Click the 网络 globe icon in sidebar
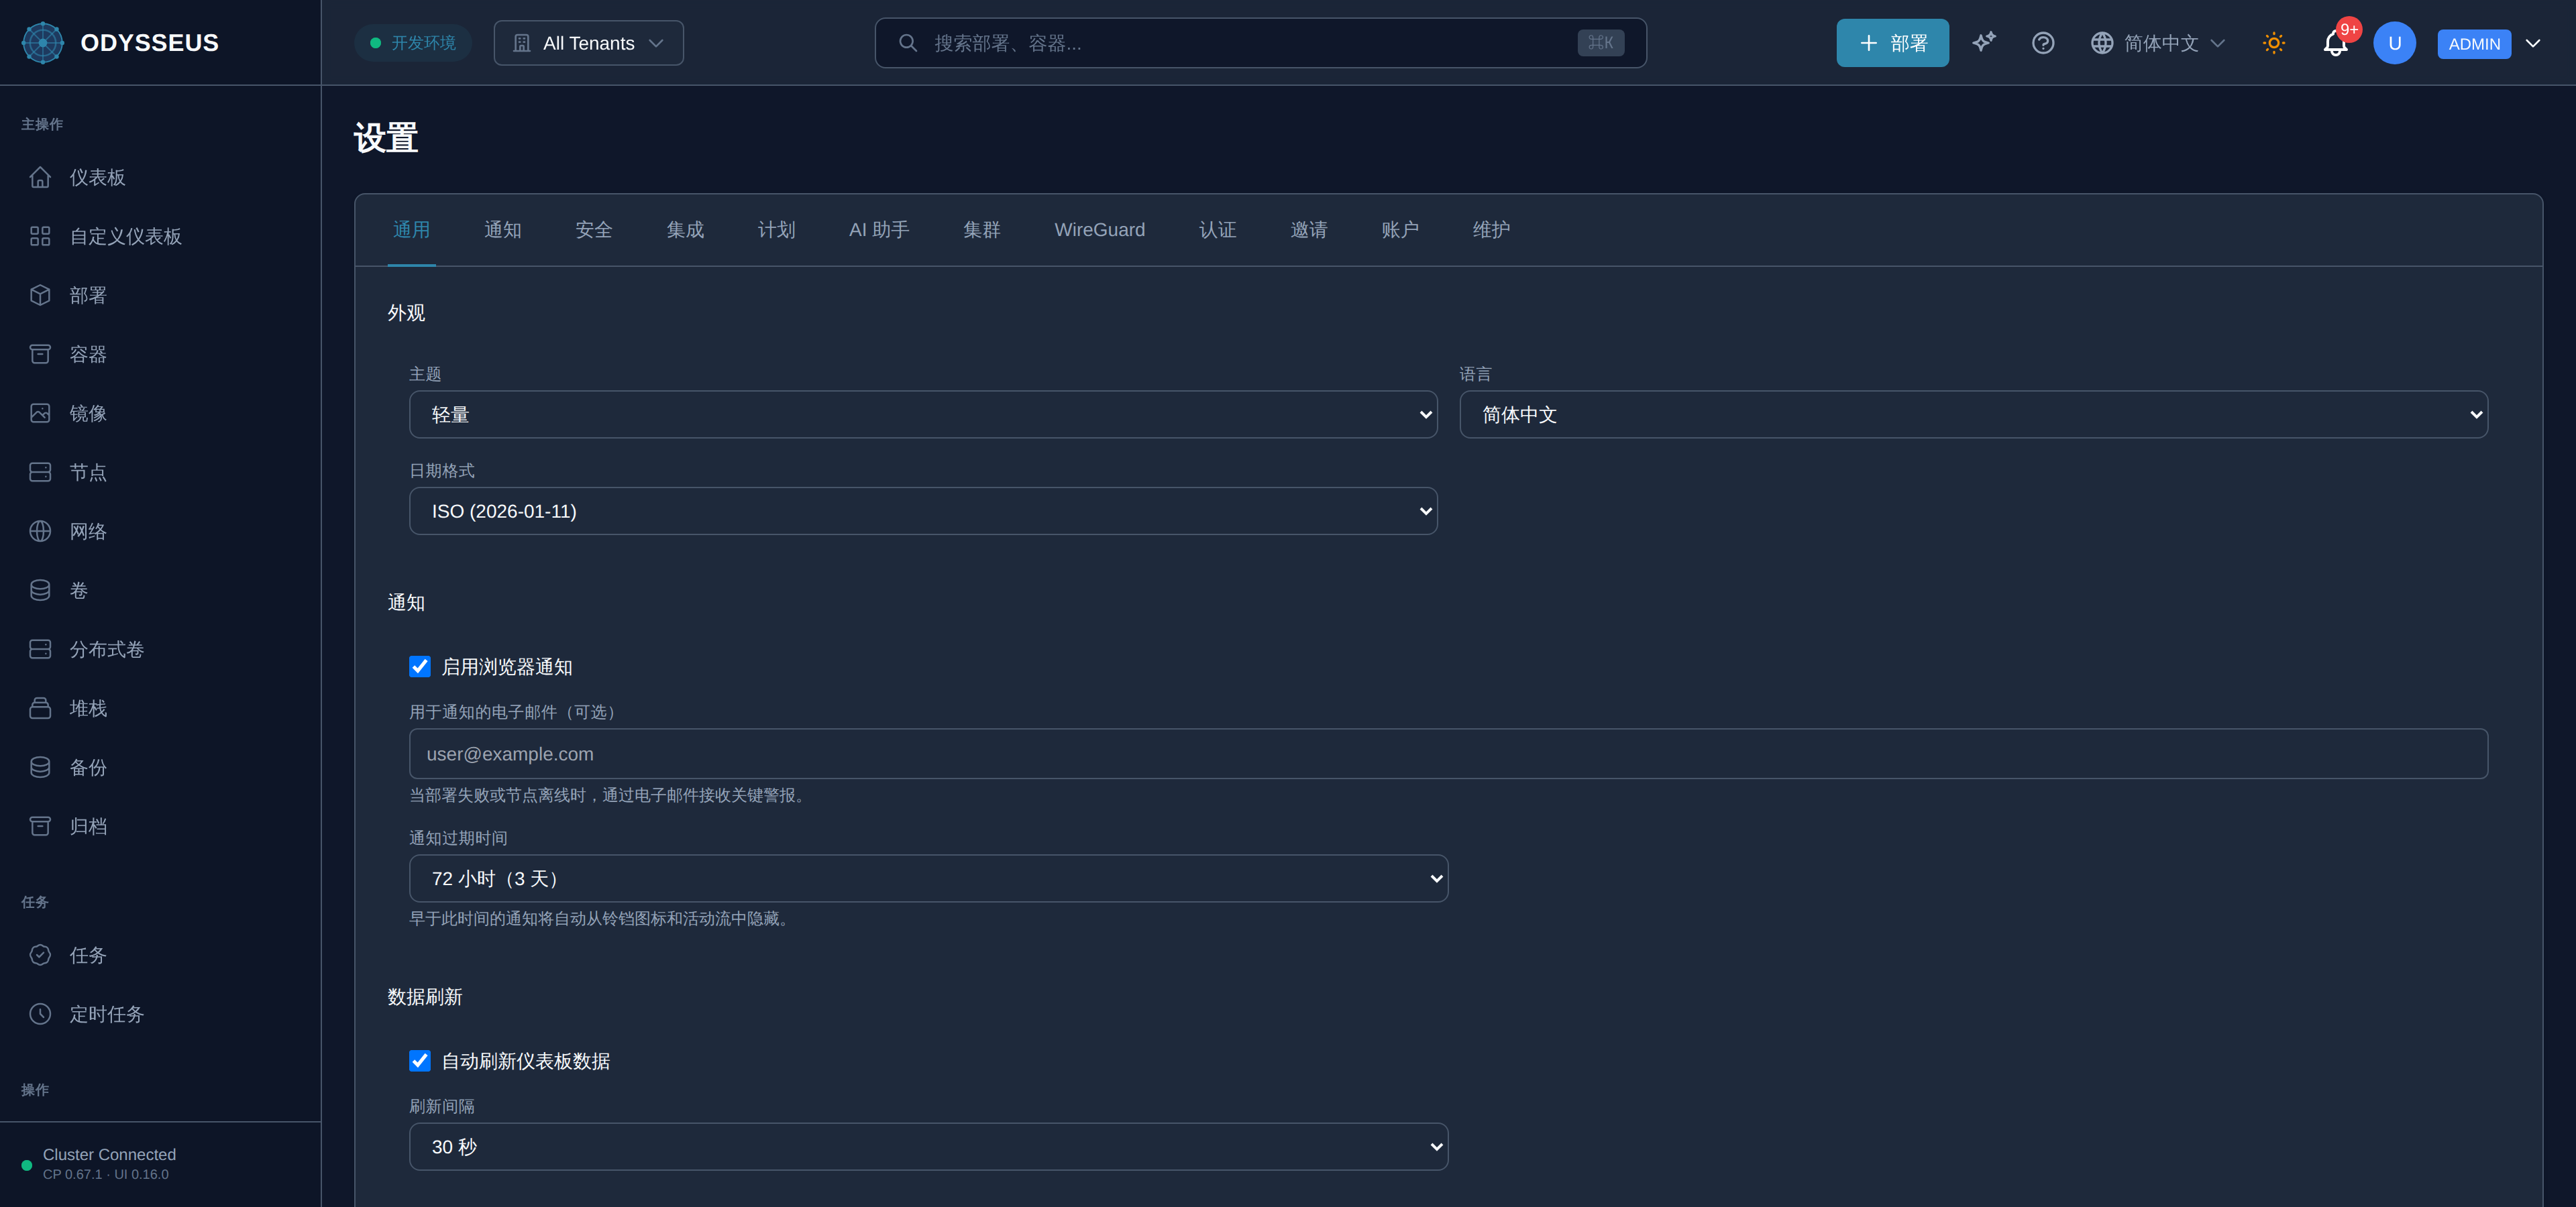The image size is (2576, 1207). pyautogui.click(x=40, y=530)
